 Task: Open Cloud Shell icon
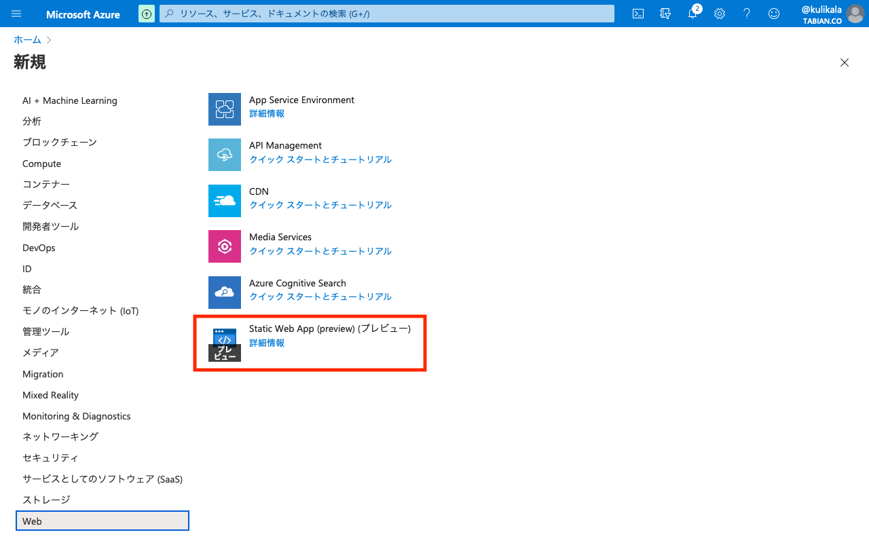[x=638, y=14]
